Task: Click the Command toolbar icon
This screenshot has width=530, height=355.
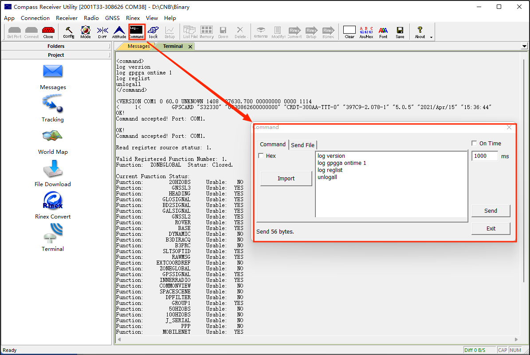Action: (137, 32)
